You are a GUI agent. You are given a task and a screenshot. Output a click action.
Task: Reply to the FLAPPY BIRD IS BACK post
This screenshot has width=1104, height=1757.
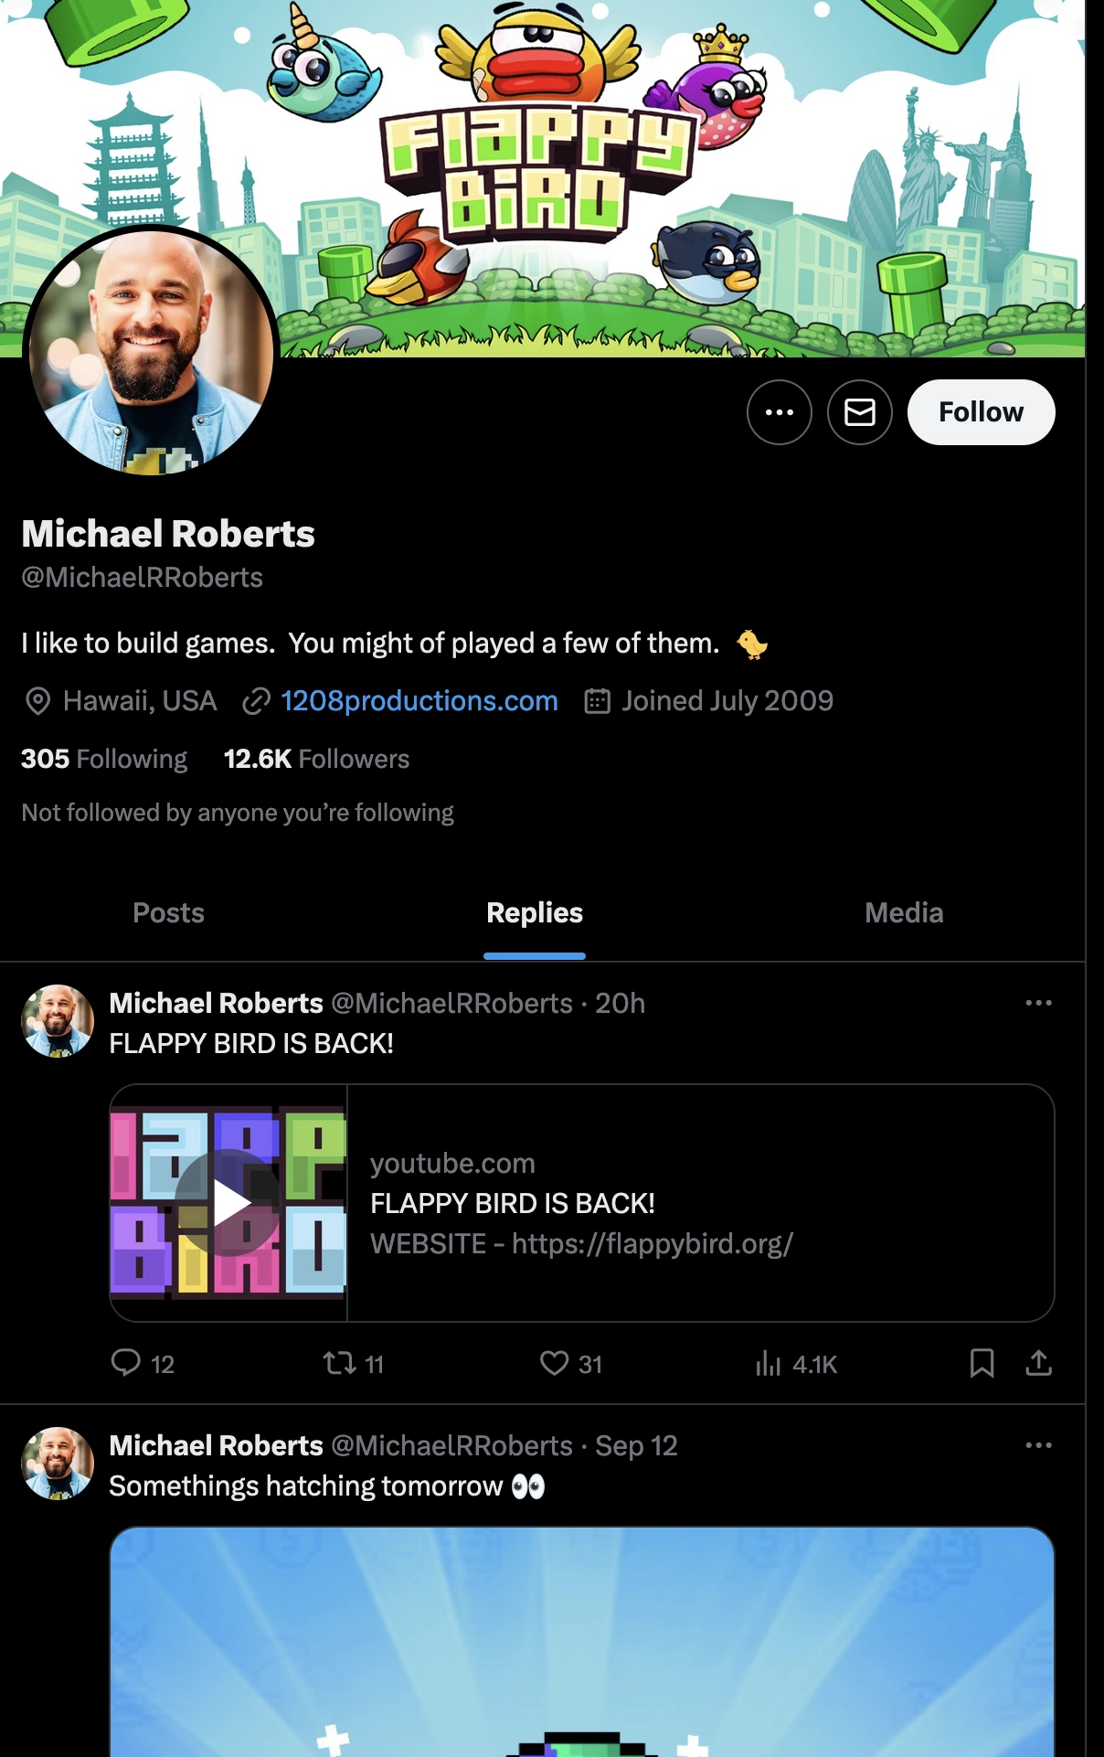point(126,1363)
